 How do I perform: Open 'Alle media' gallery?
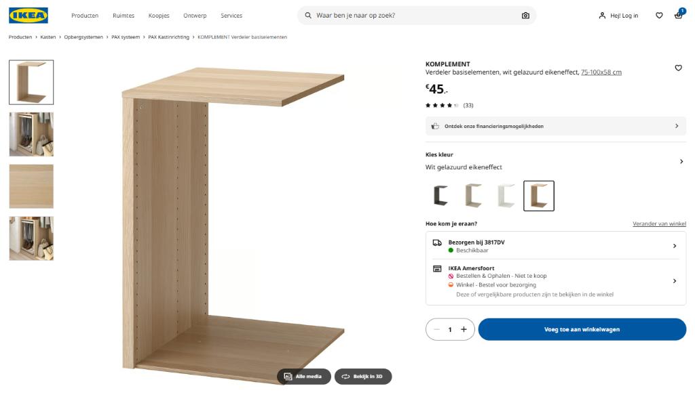click(x=304, y=377)
